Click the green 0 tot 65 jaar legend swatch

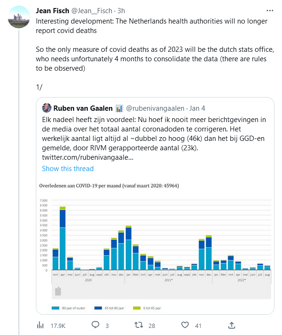(x=137, y=308)
